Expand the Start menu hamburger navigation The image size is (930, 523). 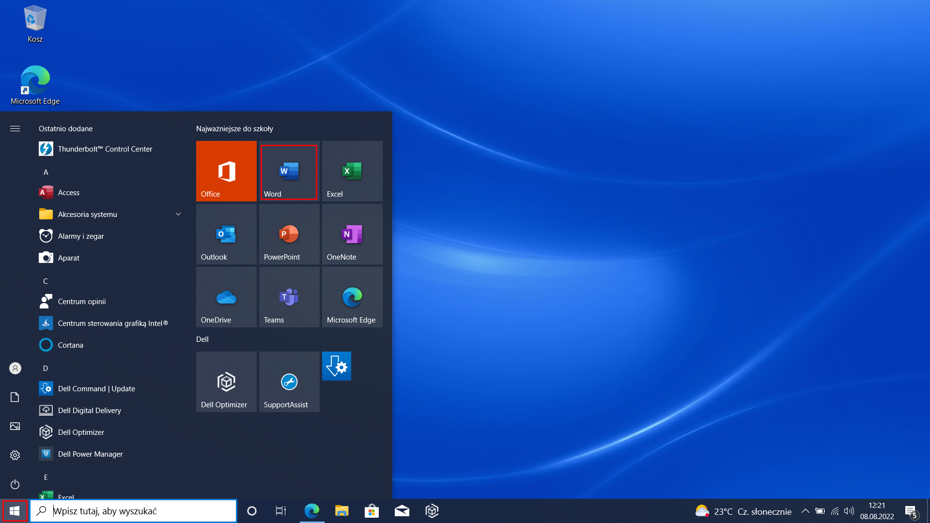(x=15, y=128)
